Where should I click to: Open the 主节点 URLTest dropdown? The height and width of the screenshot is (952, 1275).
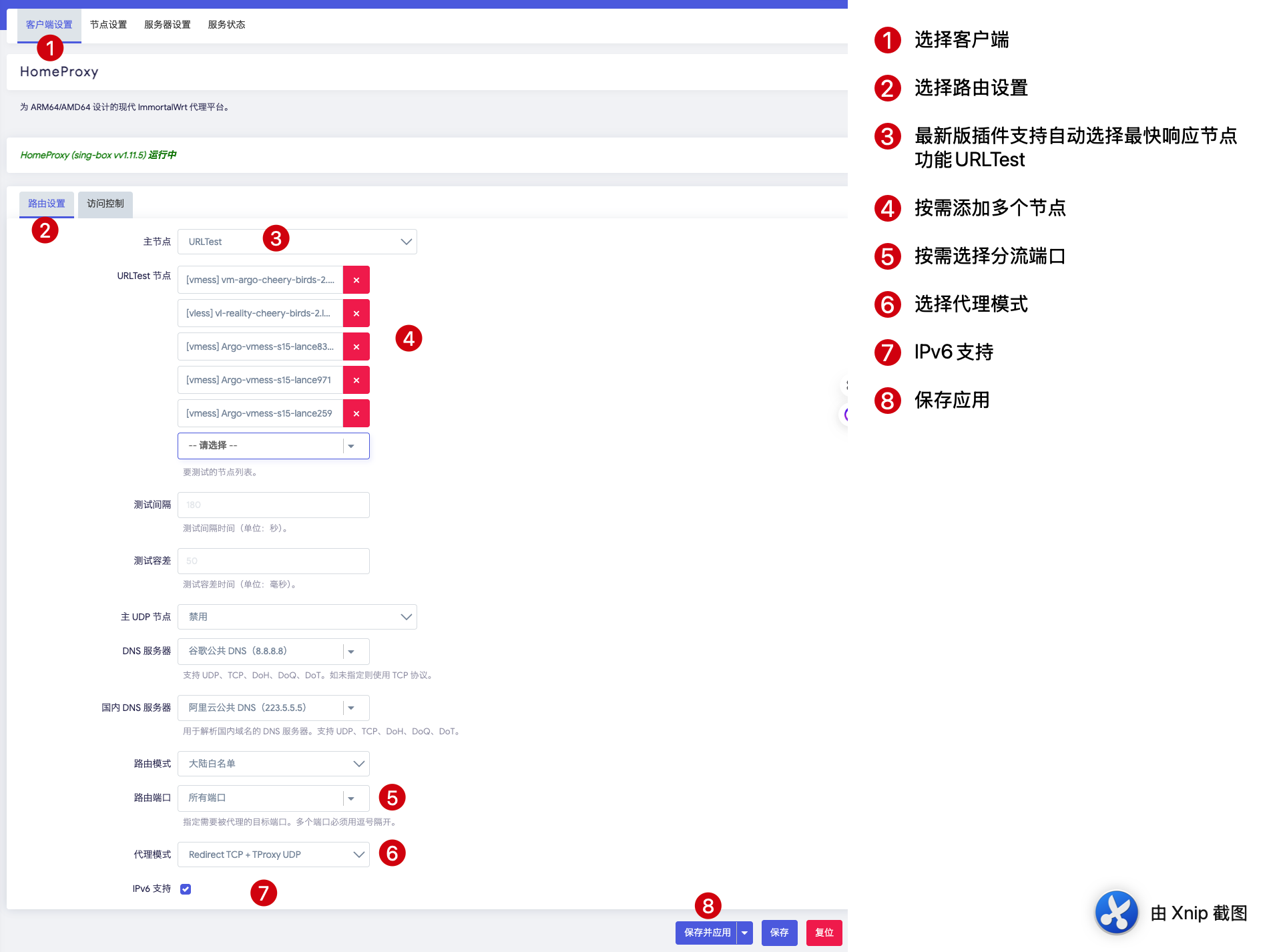(x=297, y=242)
